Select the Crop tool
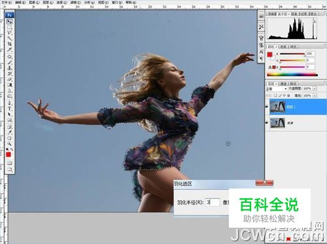 tap(9, 44)
